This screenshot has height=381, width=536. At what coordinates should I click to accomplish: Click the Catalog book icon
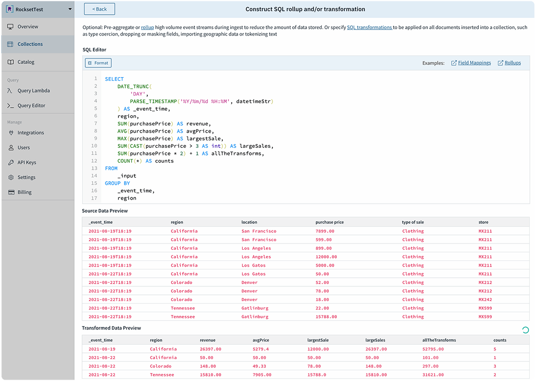click(10, 62)
